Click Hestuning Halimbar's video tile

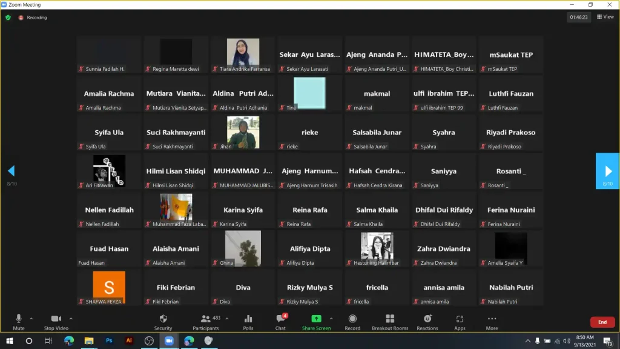click(377, 249)
